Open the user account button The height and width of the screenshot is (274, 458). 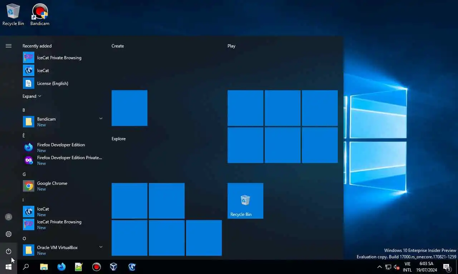point(9,217)
